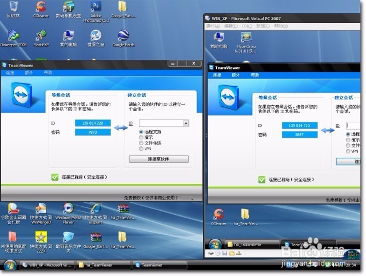Launch CCleaner from host desktop top row
This screenshot has width=366, height=276.
pos(41,9)
